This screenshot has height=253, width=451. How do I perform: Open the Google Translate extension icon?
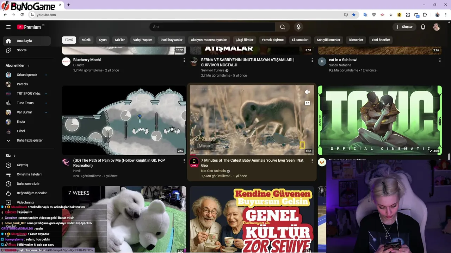coord(365,15)
